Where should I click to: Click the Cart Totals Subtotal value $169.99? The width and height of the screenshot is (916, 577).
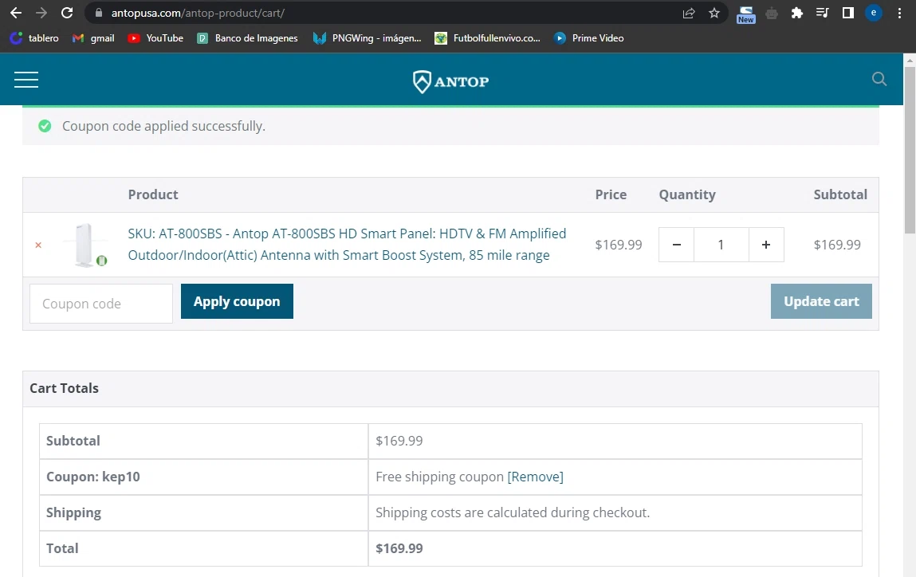(x=399, y=441)
